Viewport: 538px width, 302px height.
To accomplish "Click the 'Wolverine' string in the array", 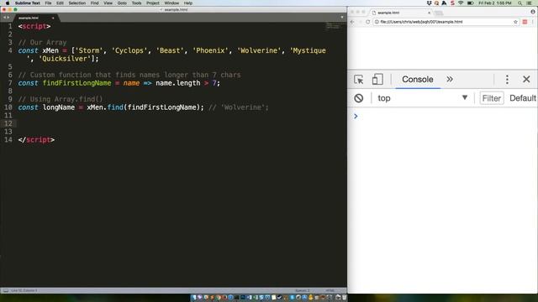I will [259, 50].
